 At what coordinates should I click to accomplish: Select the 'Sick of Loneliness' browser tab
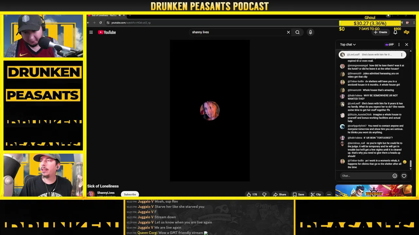(x=104, y=15)
